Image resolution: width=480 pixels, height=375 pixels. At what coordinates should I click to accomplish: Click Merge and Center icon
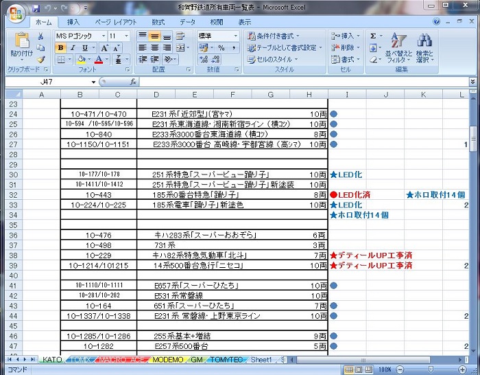click(180, 47)
